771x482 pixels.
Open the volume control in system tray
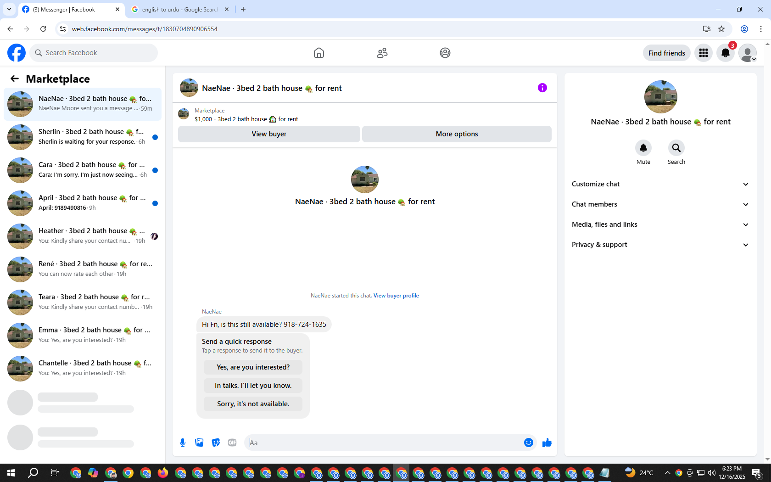pyautogui.click(x=712, y=473)
